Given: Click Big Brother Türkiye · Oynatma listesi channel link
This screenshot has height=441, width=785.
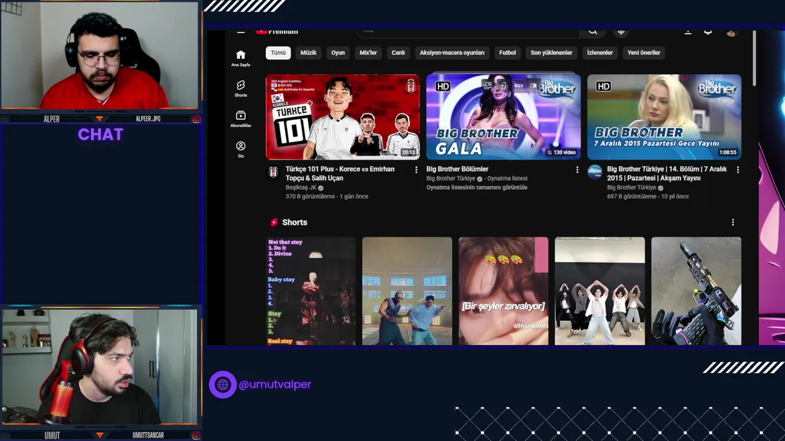Looking at the screenshot, I should click(x=477, y=179).
